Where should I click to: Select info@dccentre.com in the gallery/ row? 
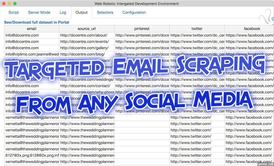pos(32,48)
